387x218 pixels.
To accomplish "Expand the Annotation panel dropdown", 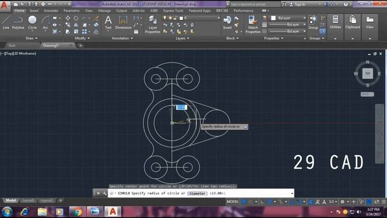I will [x=122, y=38].
